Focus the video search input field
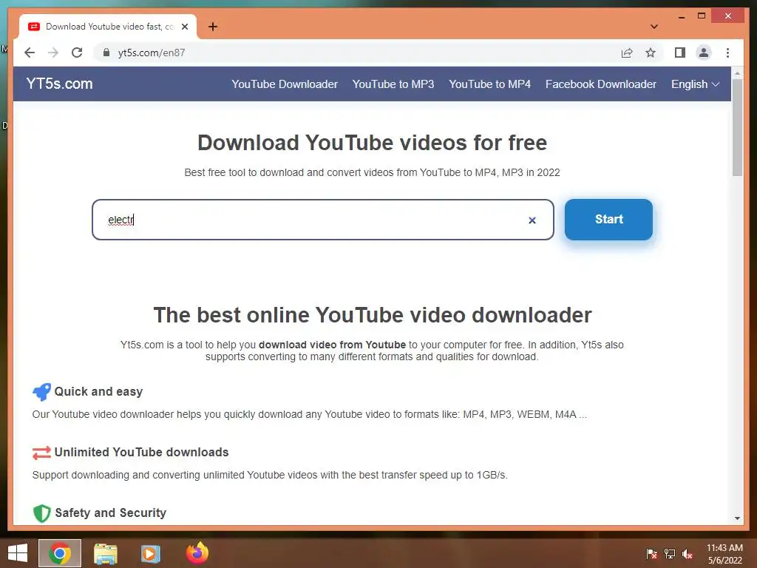Viewport: 757px width, 568px height. tap(322, 220)
